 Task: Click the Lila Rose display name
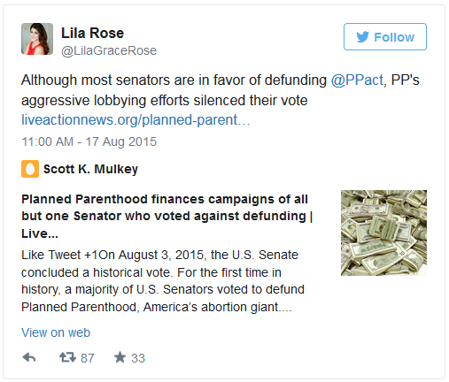tap(92, 33)
